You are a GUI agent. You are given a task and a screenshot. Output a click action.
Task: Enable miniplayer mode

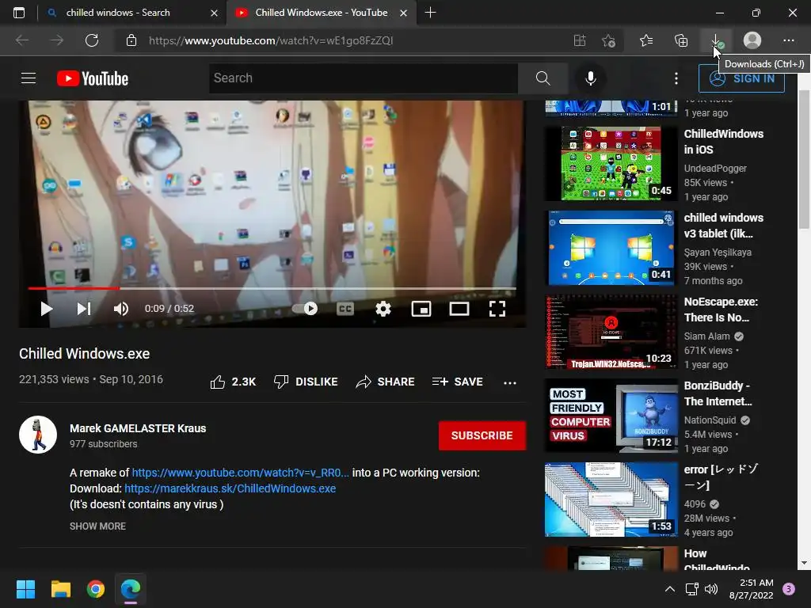coord(421,309)
